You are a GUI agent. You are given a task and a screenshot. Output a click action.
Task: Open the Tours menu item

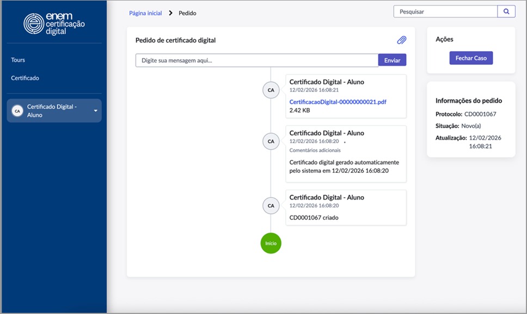coord(18,60)
